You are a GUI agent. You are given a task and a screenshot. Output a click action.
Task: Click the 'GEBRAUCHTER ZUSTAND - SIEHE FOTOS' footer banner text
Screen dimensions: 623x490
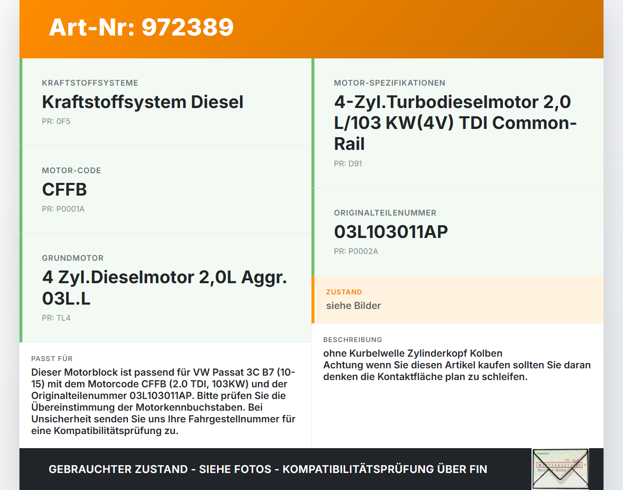[268, 469]
